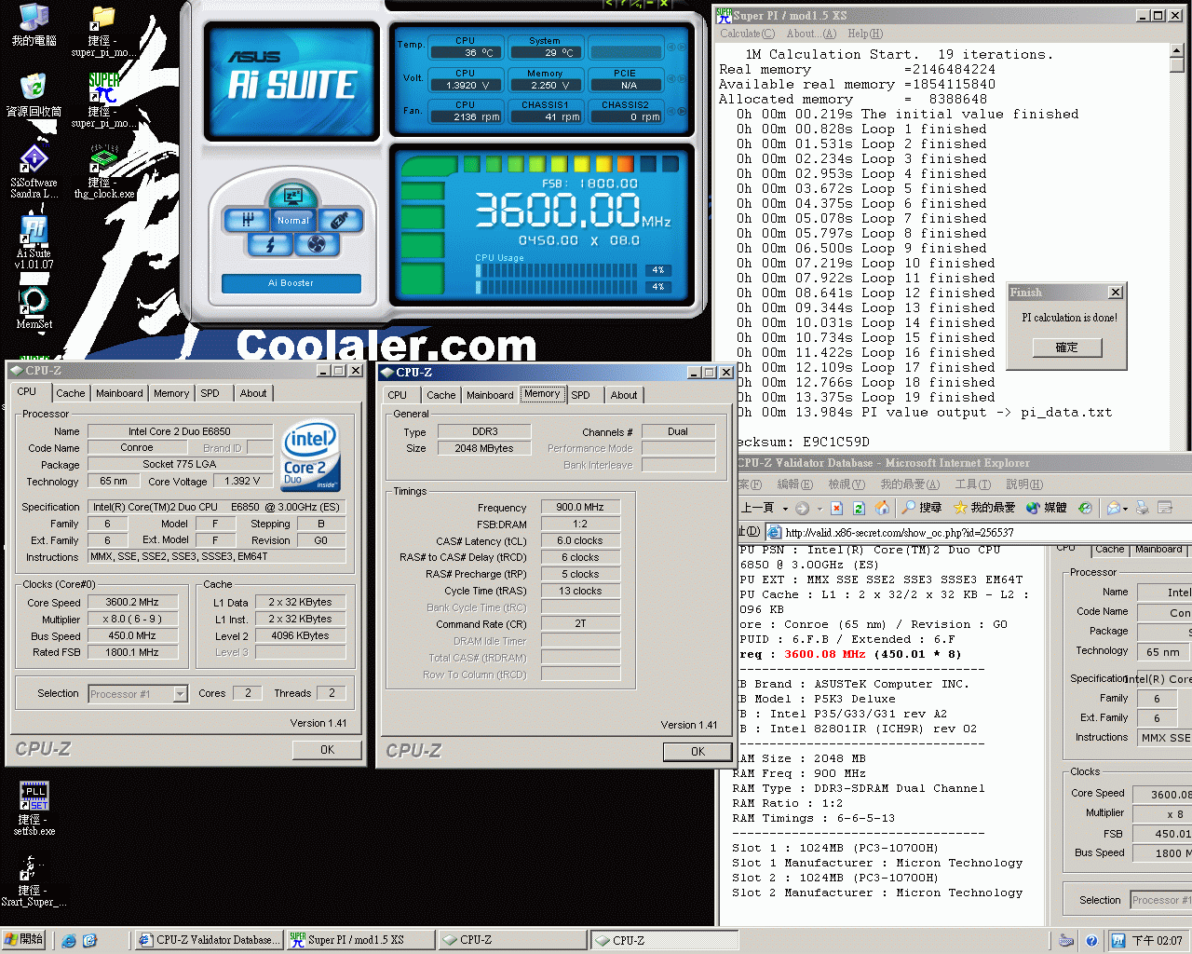Click the IE Favorites (我的最愛) toolbar button
This screenshot has width=1192, height=954.
point(983,508)
